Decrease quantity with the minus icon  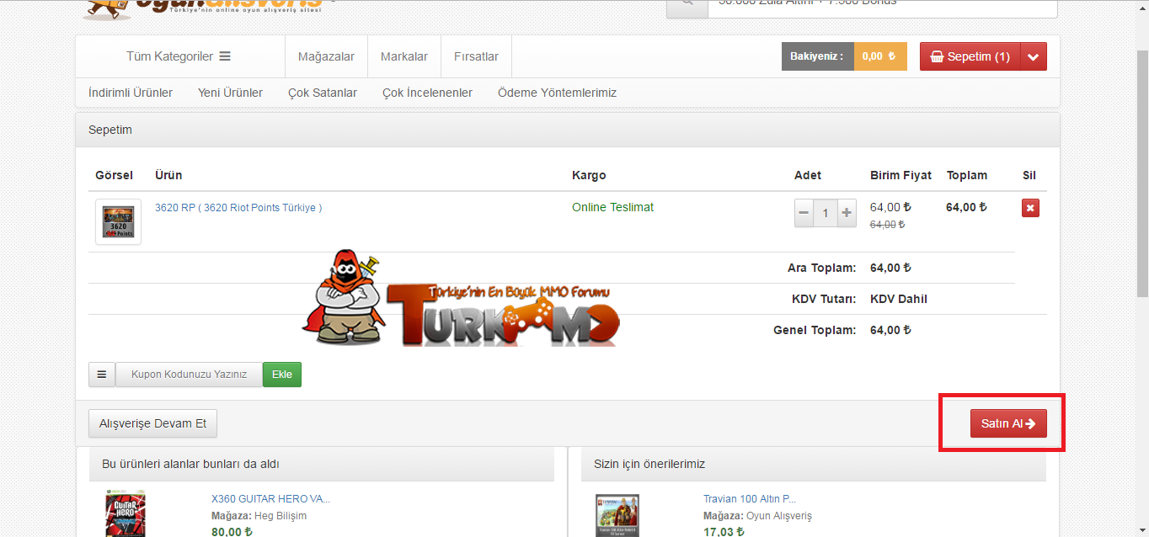click(804, 213)
